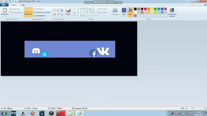This screenshot has width=207, height=116.
Task: Expand the shapes gallery more arrow
Action: pyautogui.click(x=96, y=15)
